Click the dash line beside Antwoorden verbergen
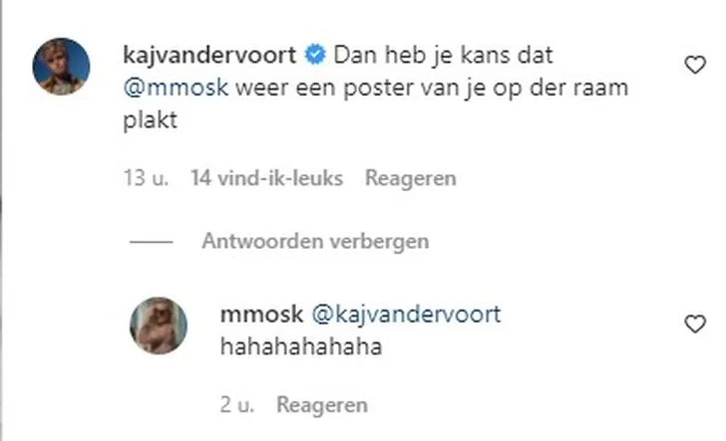 coord(151,242)
